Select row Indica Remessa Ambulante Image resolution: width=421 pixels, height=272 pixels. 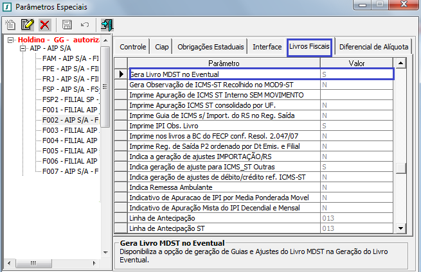[x=224, y=187]
